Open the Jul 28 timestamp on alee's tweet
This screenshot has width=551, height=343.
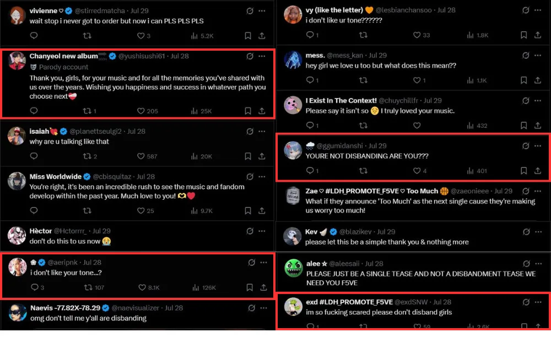click(374, 264)
